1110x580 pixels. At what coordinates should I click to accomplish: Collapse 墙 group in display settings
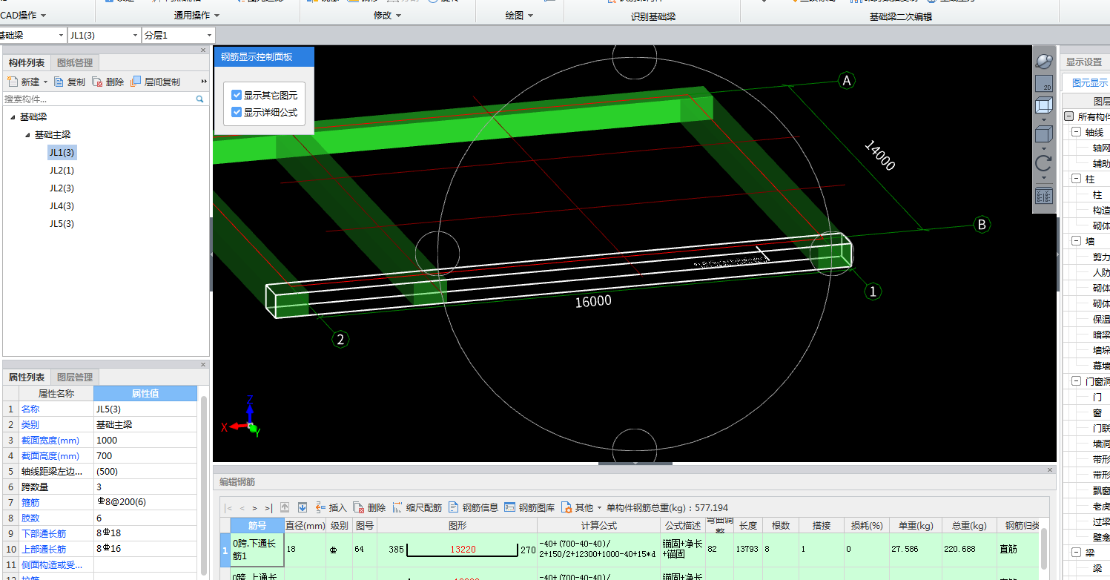(x=1076, y=241)
